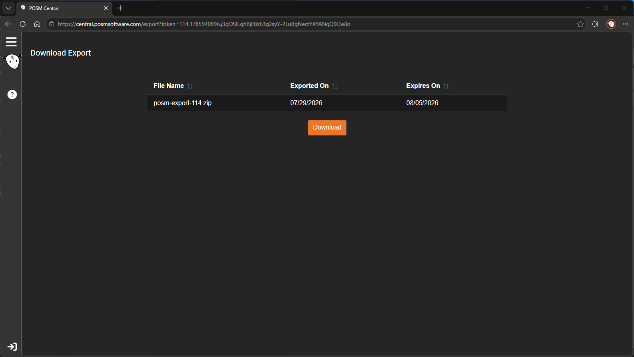Select the POSM Central tab
The width and height of the screenshot is (634, 357).
click(64, 8)
